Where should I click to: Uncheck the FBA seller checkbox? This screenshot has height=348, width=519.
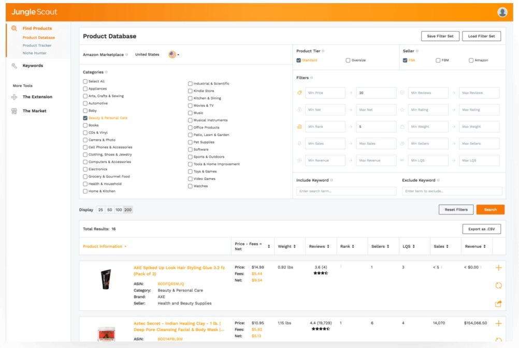[405, 60]
